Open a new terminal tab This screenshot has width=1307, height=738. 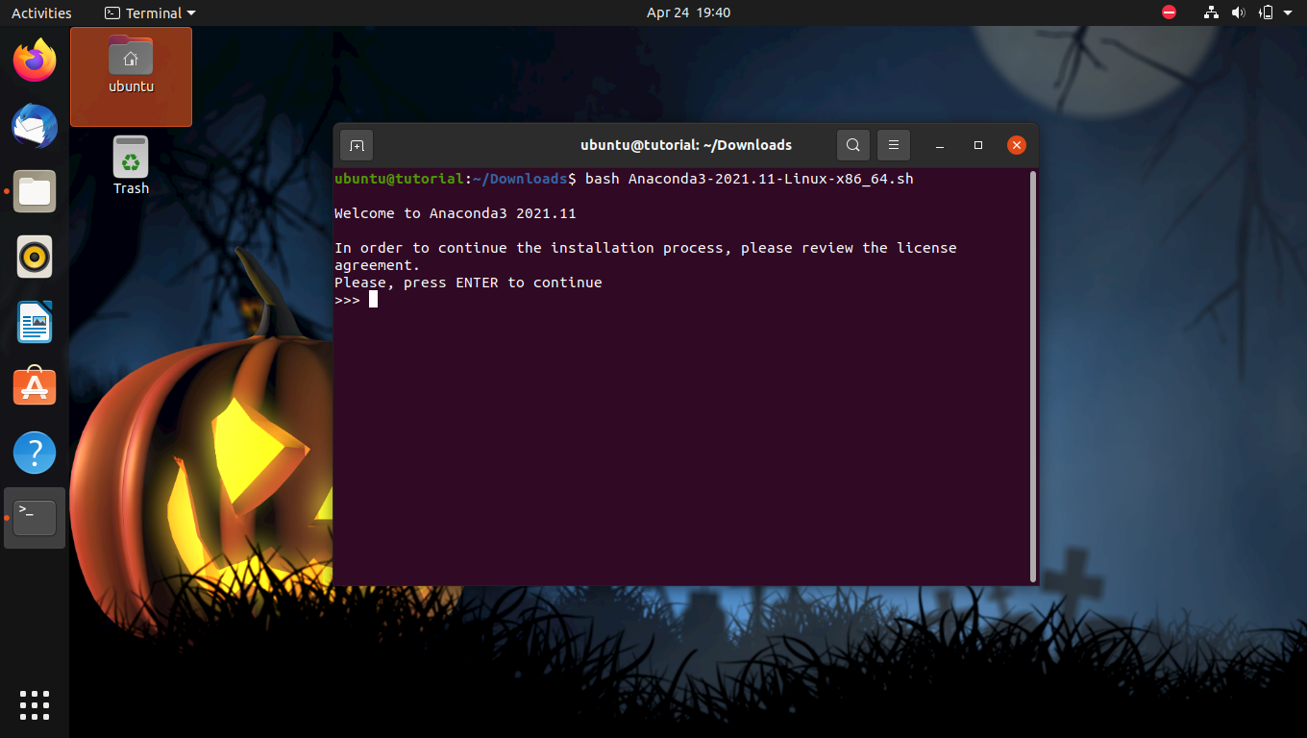(356, 145)
